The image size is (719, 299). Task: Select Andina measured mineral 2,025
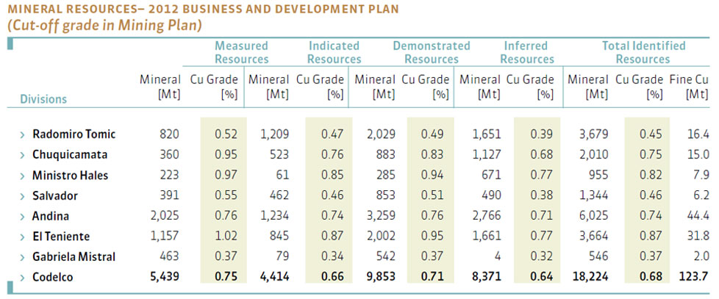[165, 216]
